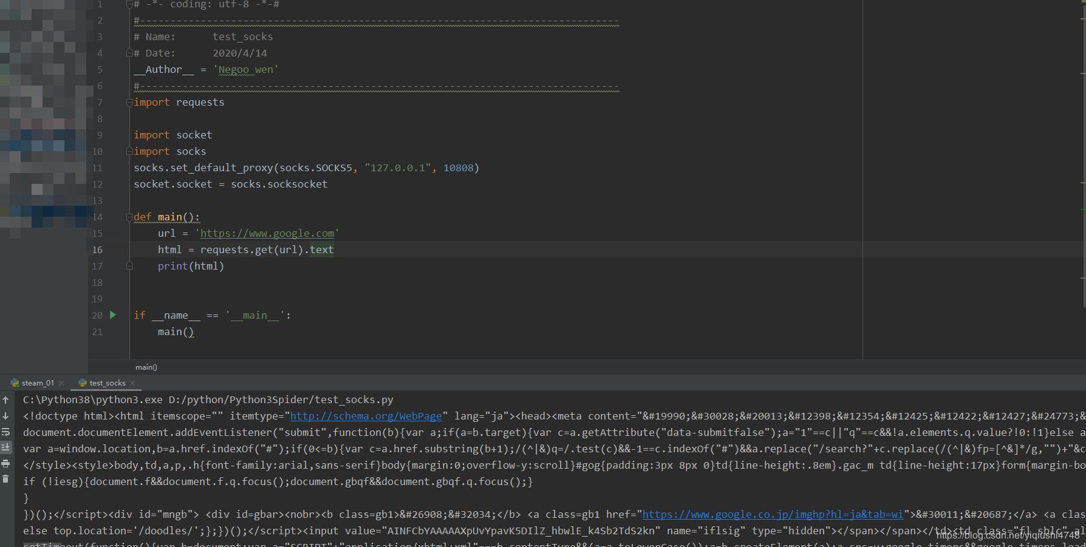Screen dimensions: 1086x547
Task: Toggle Scroll to End of console
Action: 5,447
